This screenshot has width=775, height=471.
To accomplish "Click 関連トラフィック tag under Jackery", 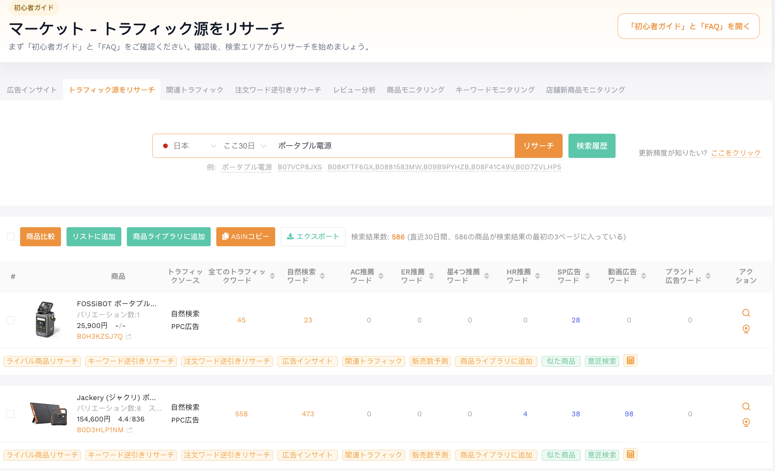I will tap(374, 455).
